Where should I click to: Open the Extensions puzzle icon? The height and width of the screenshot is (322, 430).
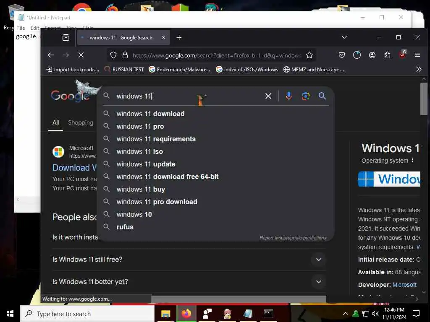pyautogui.click(x=387, y=55)
